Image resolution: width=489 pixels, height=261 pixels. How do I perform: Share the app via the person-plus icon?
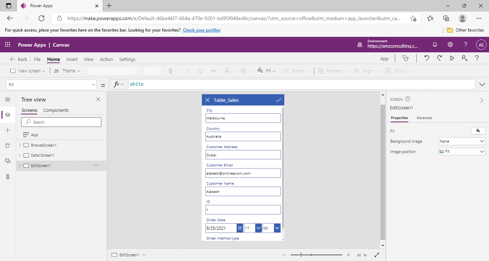coord(464,58)
